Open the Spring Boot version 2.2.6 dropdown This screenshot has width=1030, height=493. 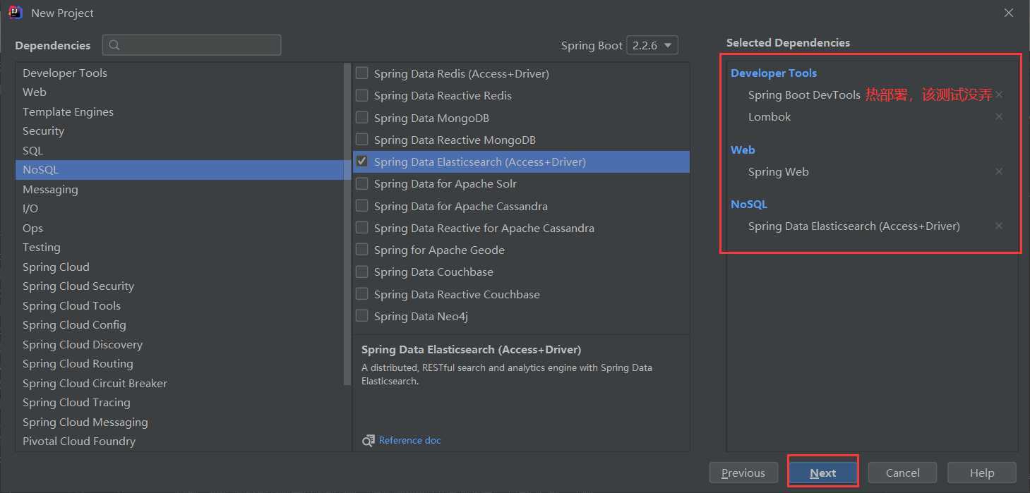(x=652, y=45)
